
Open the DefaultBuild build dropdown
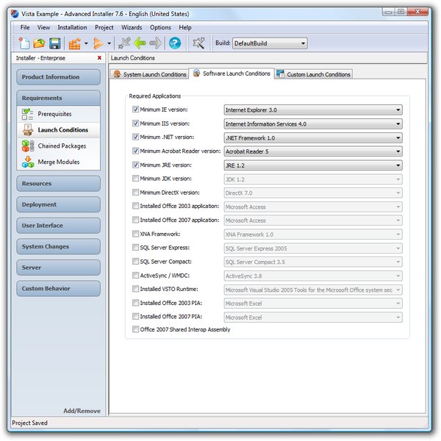coord(270,43)
